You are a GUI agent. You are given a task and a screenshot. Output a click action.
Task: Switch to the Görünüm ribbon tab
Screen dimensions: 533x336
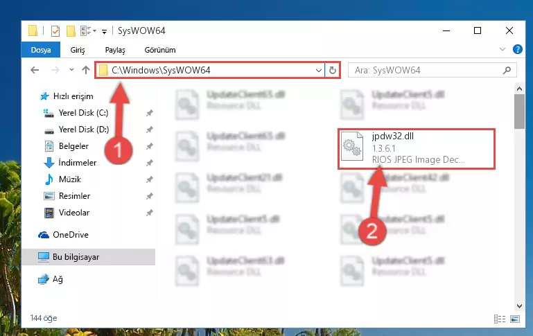tap(160, 50)
